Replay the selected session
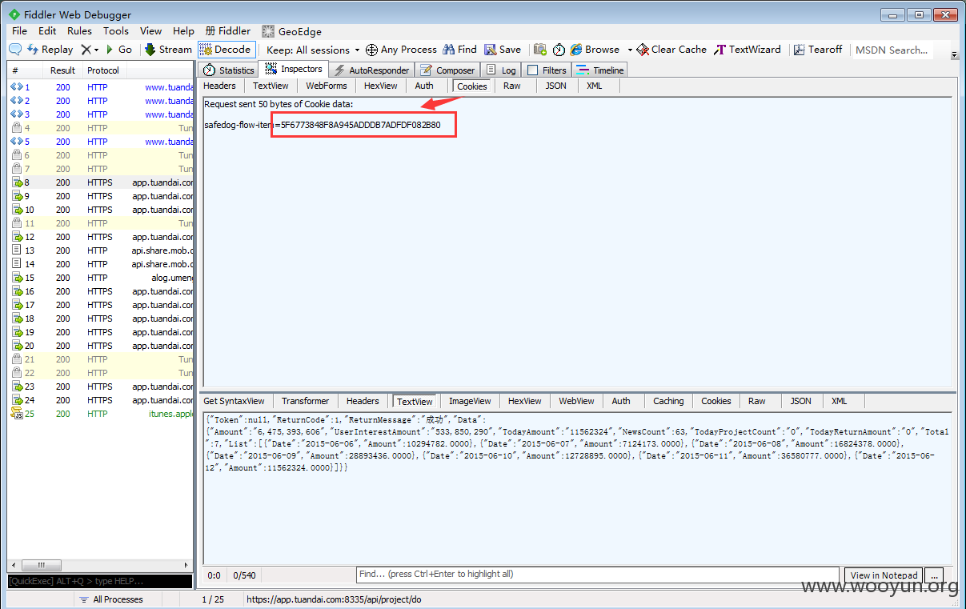This screenshot has height=609, width=966. (x=50, y=50)
